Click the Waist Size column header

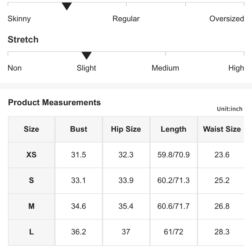[222, 129]
